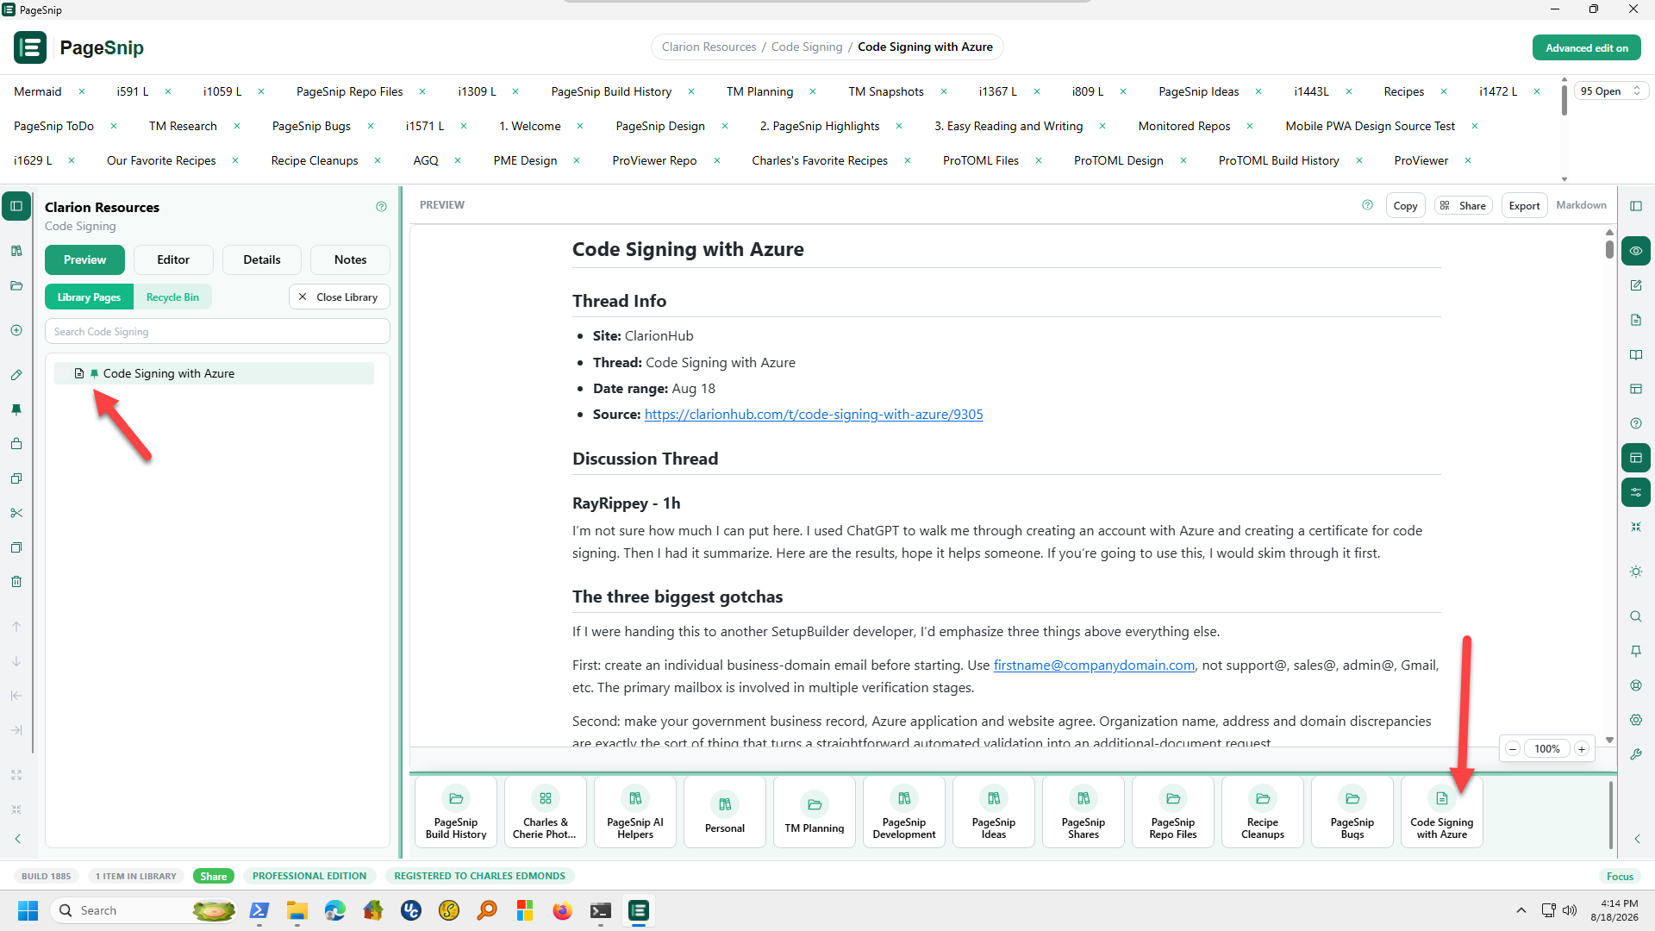
Task: Switch to the Editor tab
Action: click(x=173, y=259)
